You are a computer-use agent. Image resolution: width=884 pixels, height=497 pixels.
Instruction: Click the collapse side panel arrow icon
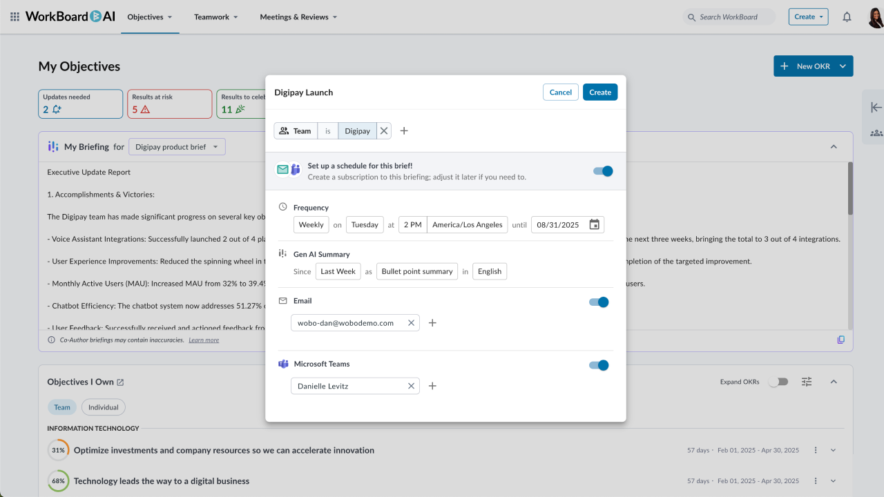[x=876, y=108]
